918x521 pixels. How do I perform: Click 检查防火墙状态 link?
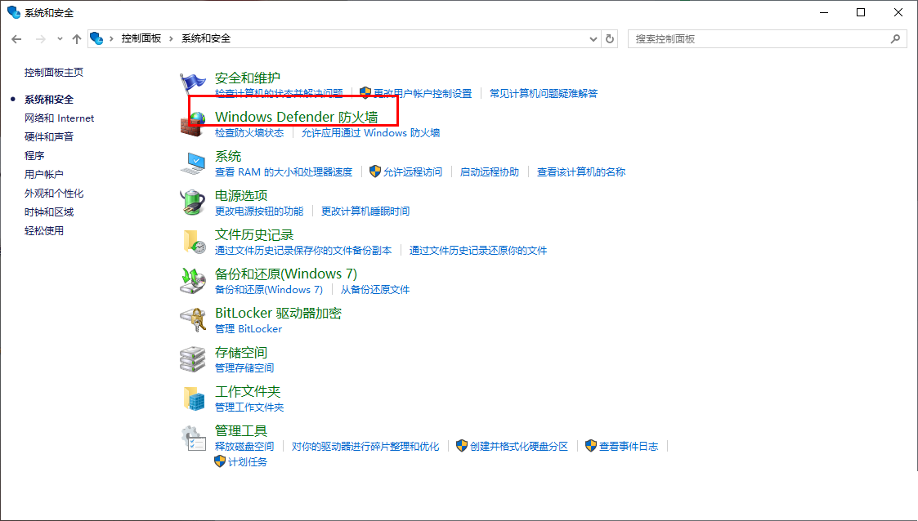(x=249, y=133)
